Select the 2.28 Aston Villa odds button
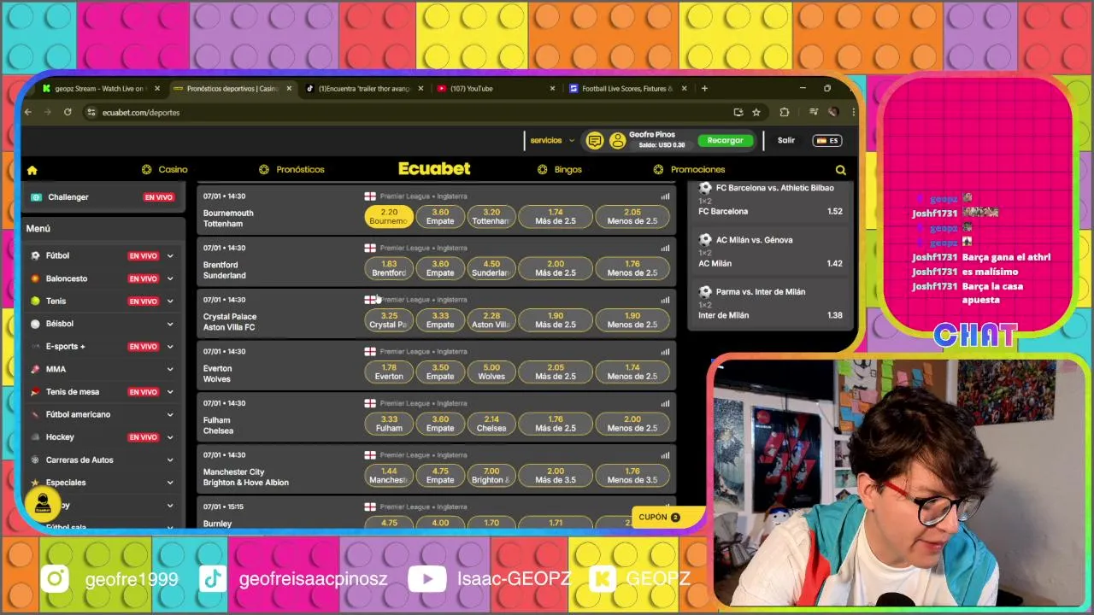 coord(491,320)
